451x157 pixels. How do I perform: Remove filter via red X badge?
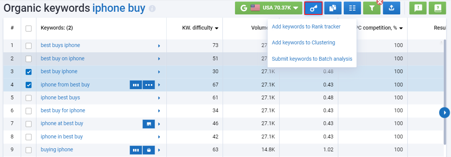[380, 2]
